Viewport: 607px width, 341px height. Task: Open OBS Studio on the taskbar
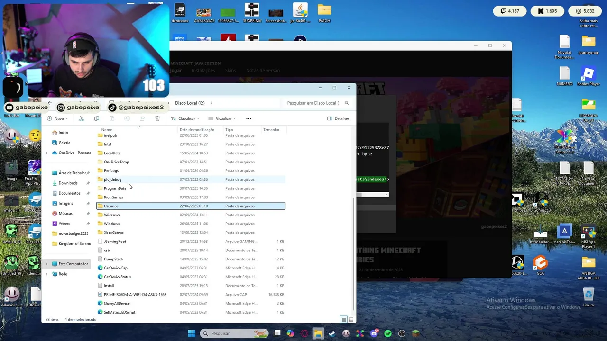click(x=402, y=333)
